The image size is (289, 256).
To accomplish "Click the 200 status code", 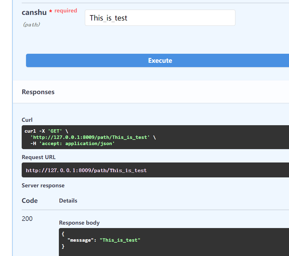I will (27, 219).
